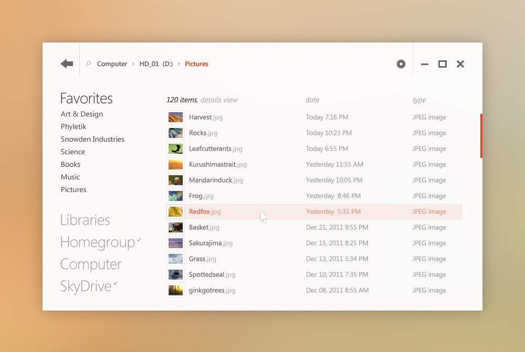Click the back arrow button
The width and height of the screenshot is (525, 352).
coord(67,64)
